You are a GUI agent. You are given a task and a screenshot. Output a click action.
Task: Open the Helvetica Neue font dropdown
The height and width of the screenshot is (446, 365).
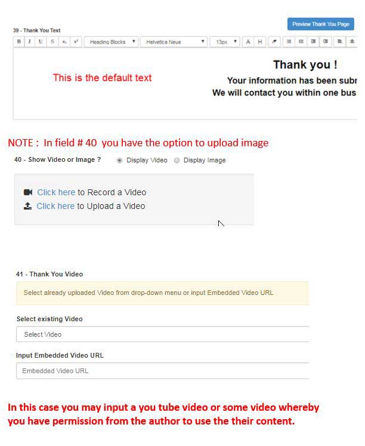click(174, 42)
